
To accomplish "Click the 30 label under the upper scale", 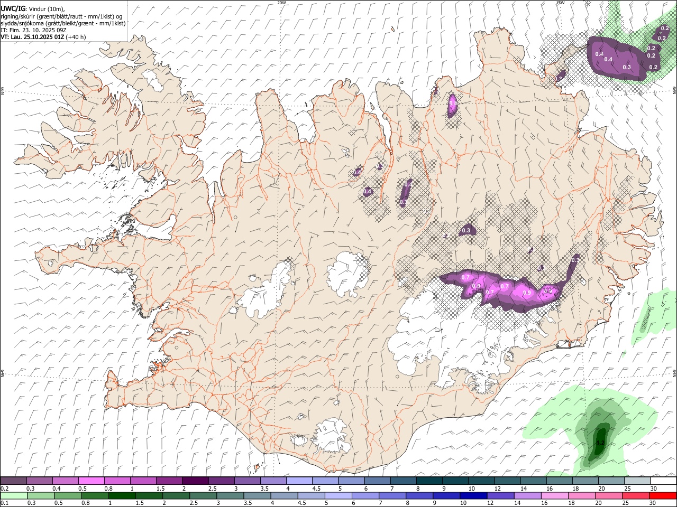I will [x=654, y=489].
